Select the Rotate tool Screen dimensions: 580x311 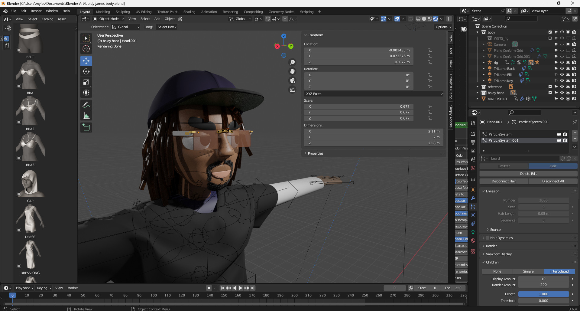click(x=86, y=71)
